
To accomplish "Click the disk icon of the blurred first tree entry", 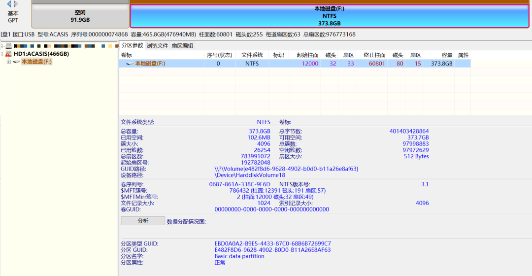I will tap(8, 46).
